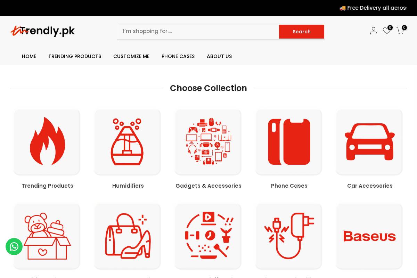
Task: Select the handbag and heels collection icon
Action: (x=127, y=236)
